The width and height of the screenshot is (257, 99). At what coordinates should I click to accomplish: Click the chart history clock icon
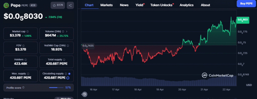84,94
